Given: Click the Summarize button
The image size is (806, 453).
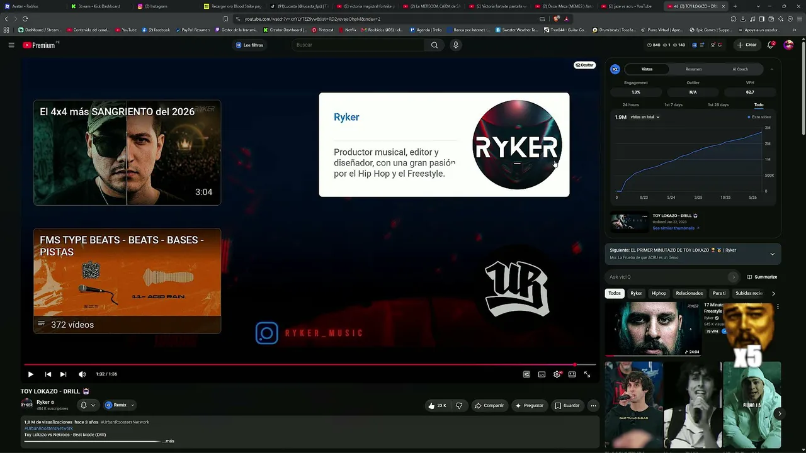Looking at the screenshot, I should click(x=762, y=277).
